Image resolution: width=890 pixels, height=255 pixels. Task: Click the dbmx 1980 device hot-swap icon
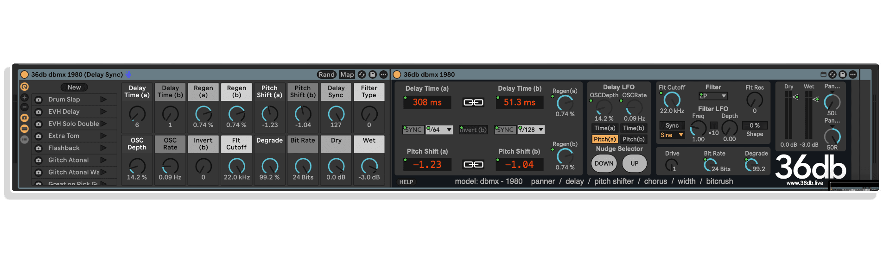[833, 75]
